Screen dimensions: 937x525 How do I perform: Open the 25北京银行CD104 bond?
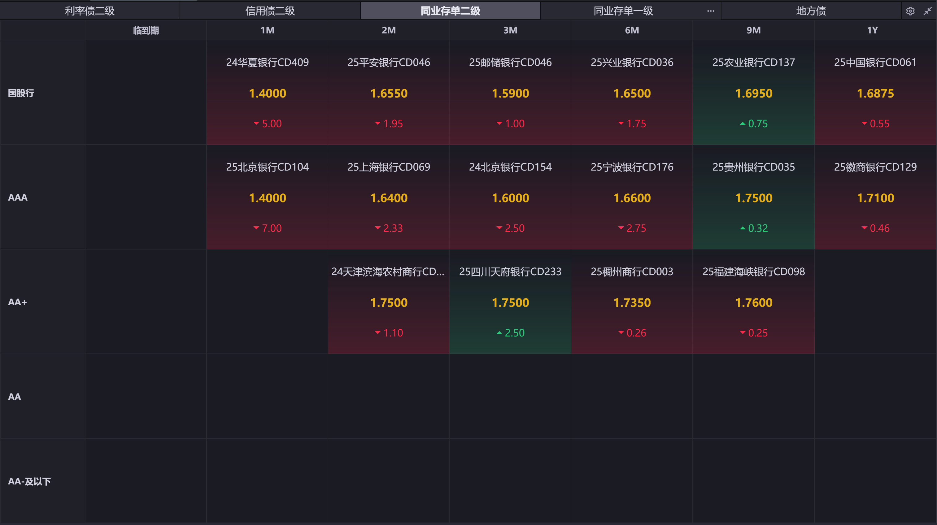(x=267, y=167)
